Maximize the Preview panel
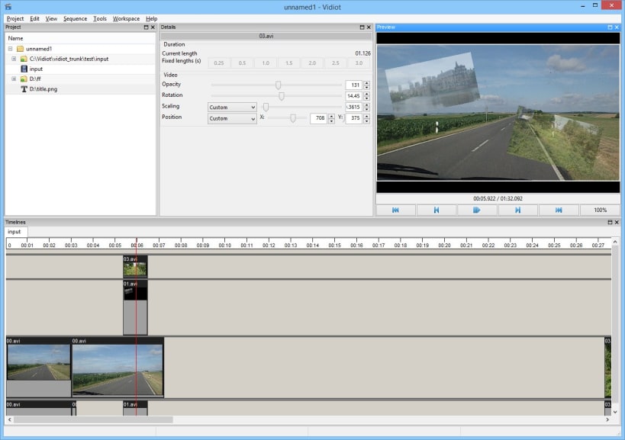Screen dimensions: 625x440 tap(610, 27)
